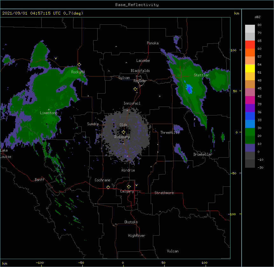Viewport: 274px width, 267px height.
Task: Click the Vulcan city label
Action: 173,251
